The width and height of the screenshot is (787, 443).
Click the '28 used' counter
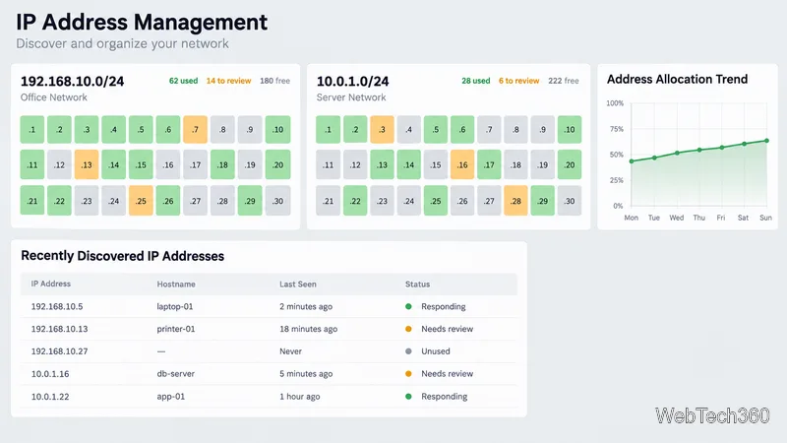tap(476, 81)
